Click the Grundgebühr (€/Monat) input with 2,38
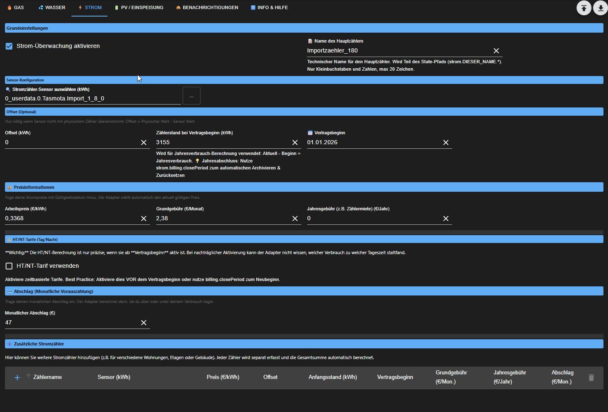The image size is (608, 412). tap(223, 219)
